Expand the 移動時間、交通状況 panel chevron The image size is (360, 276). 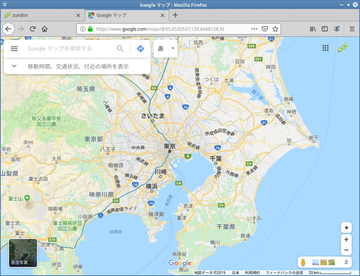pos(14,66)
